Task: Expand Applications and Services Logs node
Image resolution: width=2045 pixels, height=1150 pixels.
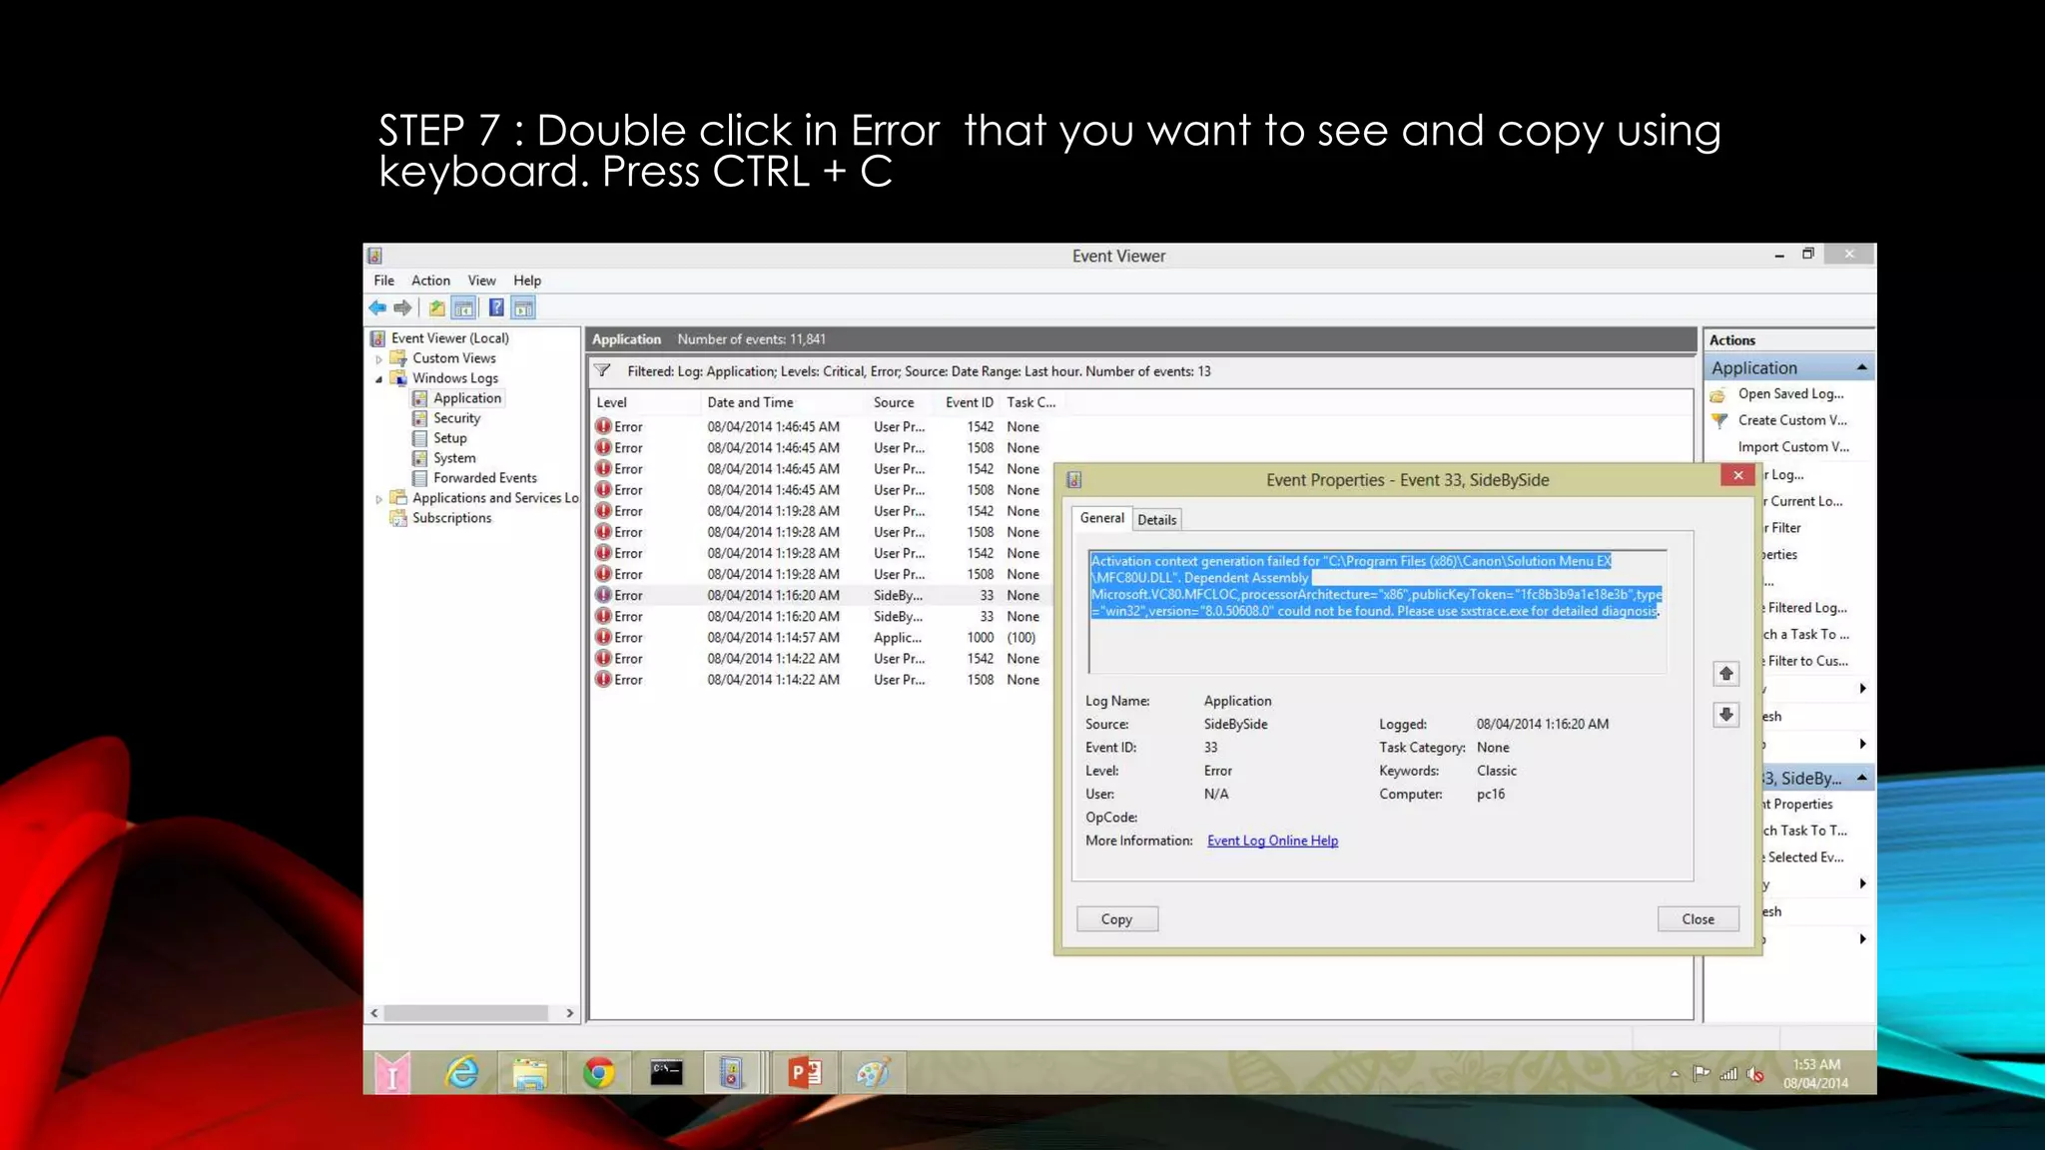Action: 379,498
